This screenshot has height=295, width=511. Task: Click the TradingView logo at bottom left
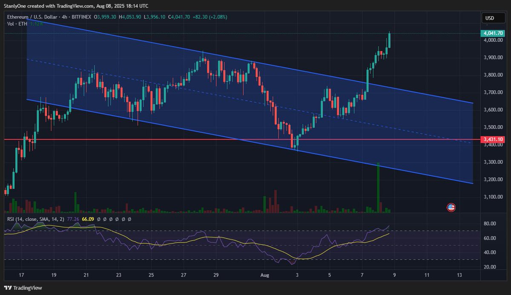point(8,288)
